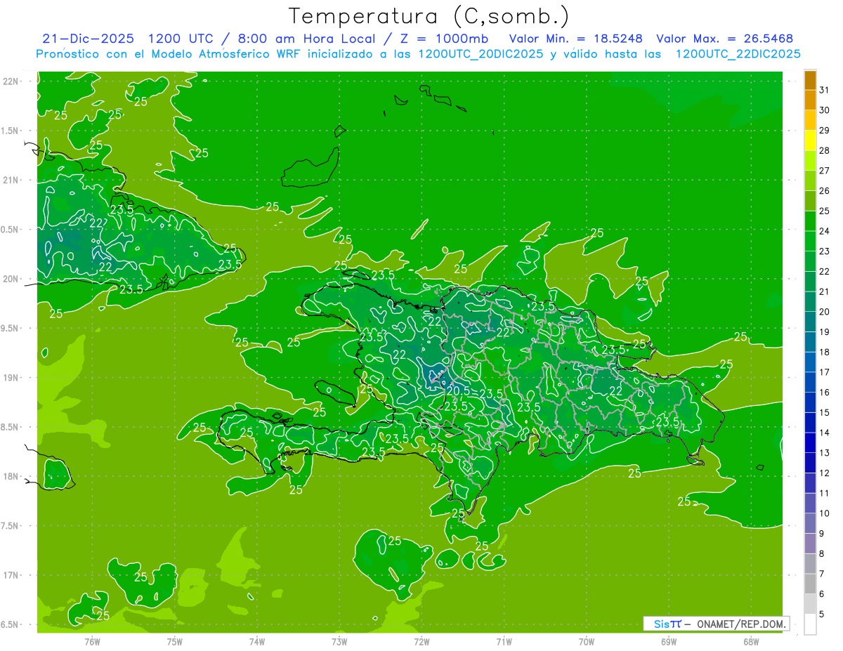843x651 pixels.
Task: Click the "71W" longitude axis label
Action: [x=504, y=641]
